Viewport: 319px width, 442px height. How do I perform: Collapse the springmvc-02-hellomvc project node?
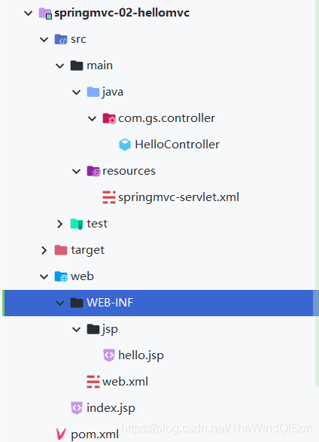(29, 14)
